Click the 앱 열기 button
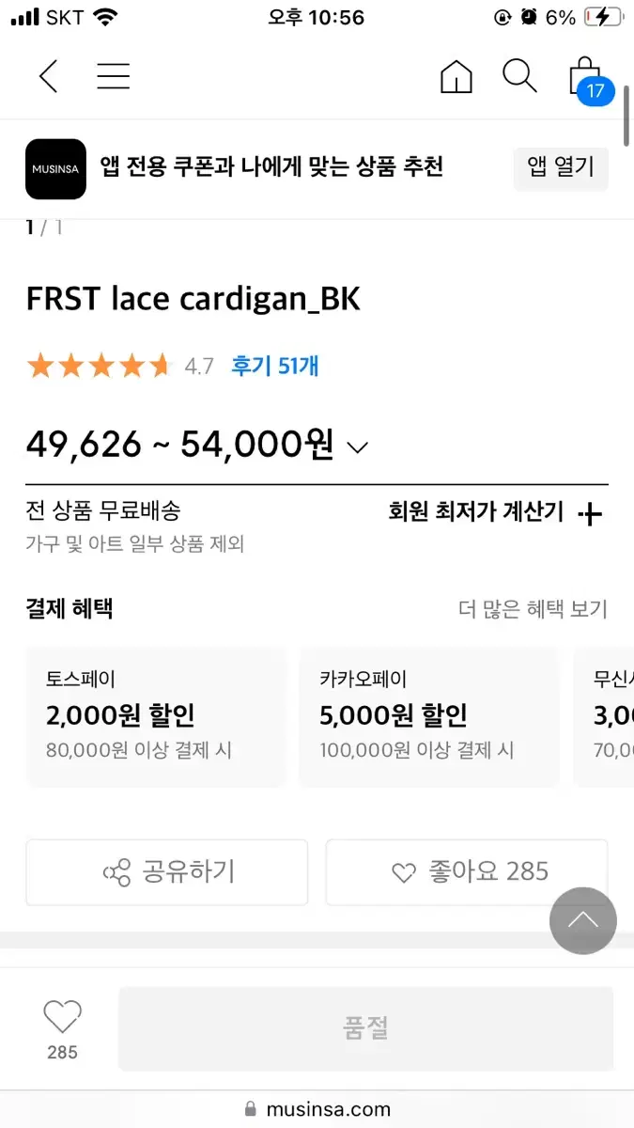 (x=561, y=168)
